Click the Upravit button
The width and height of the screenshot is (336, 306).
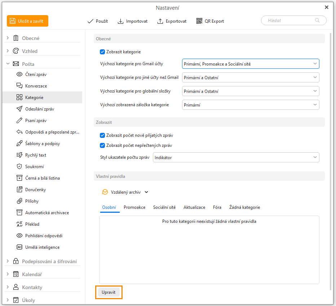(109, 292)
